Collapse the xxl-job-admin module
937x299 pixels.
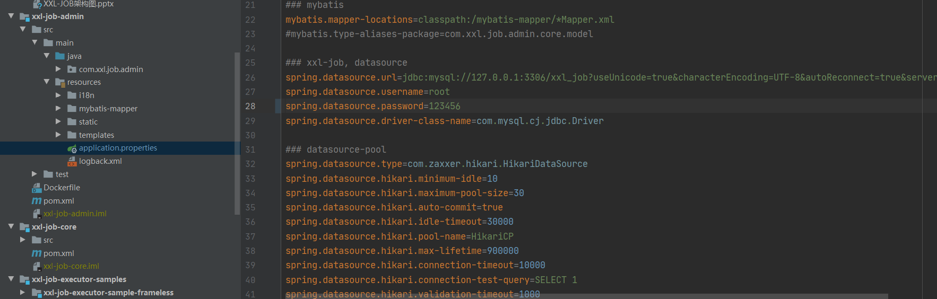pos(11,16)
